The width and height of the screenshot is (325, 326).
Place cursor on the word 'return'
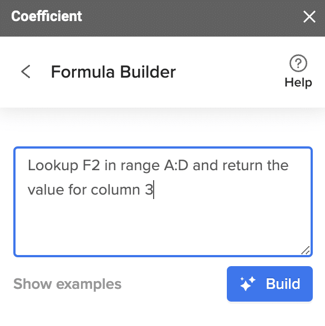coord(242,165)
